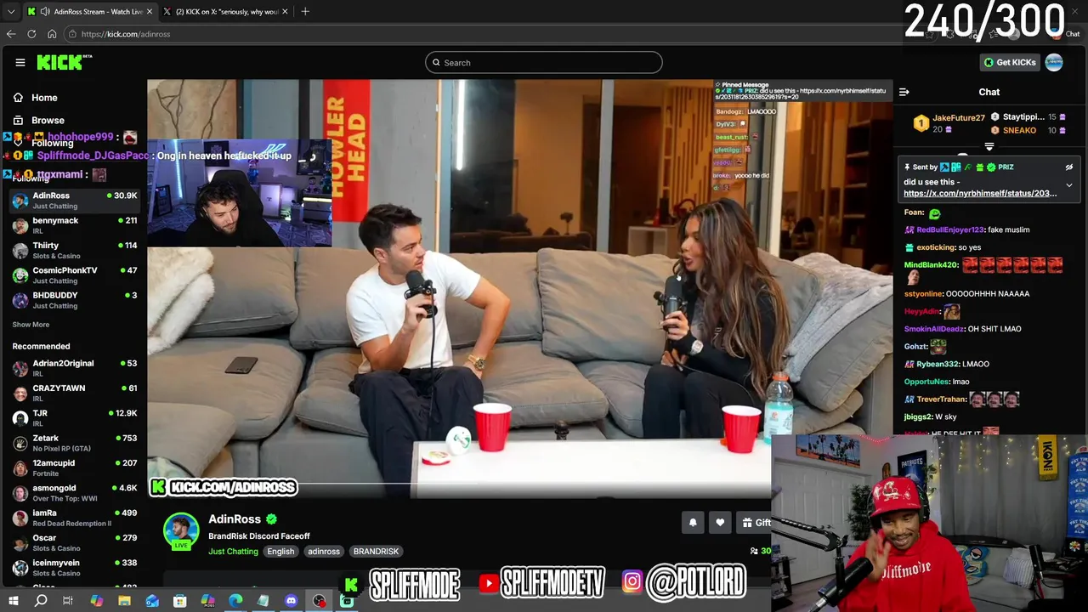Open the iamRa channel
The image size is (1088, 612).
pos(74,518)
